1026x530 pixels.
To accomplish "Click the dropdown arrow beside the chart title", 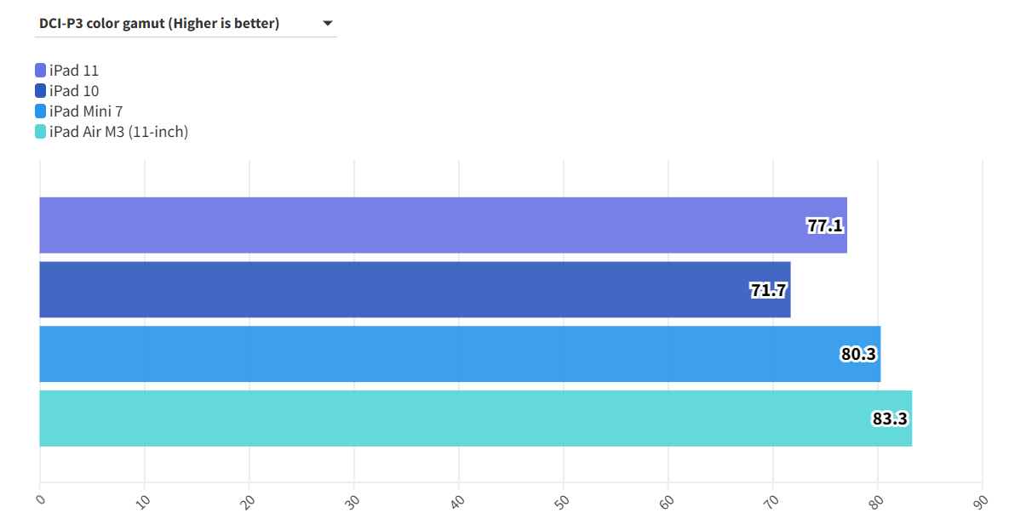I will click(328, 24).
